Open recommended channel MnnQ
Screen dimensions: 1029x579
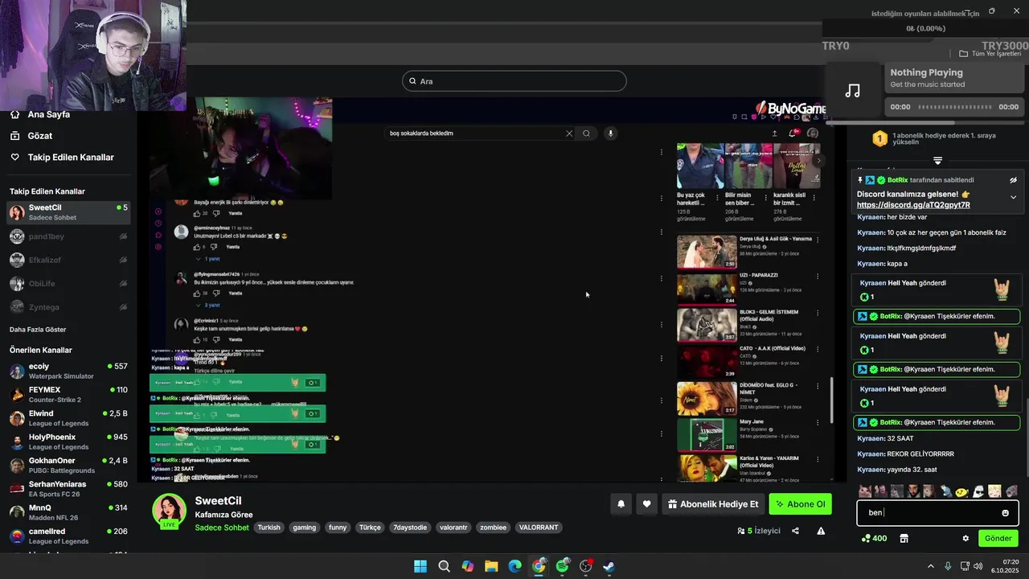click(68, 512)
